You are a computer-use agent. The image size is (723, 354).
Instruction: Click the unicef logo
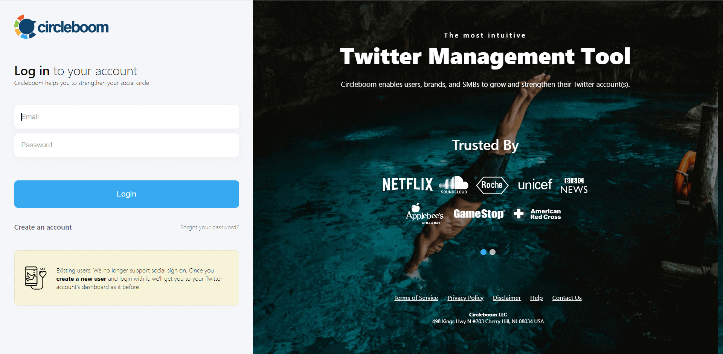pos(535,185)
